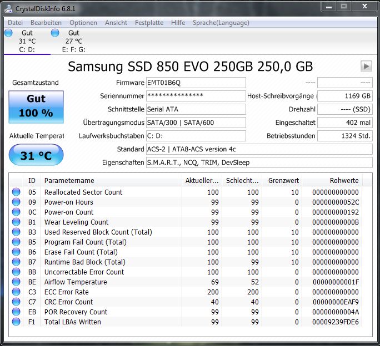The height and width of the screenshot is (346, 380).
Task: Click the Seriennummer field
Action: [196, 96]
